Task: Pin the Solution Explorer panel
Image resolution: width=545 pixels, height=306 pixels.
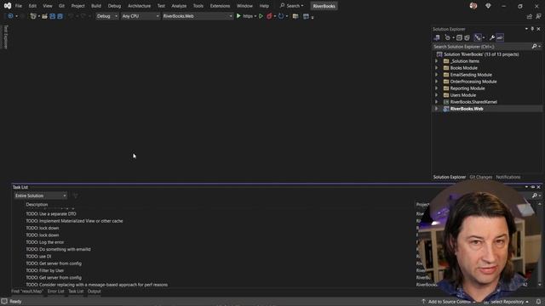Action: point(532,29)
